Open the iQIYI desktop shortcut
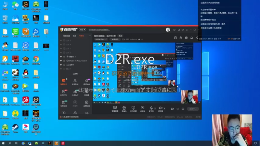The image size is (260, 146). point(15,33)
